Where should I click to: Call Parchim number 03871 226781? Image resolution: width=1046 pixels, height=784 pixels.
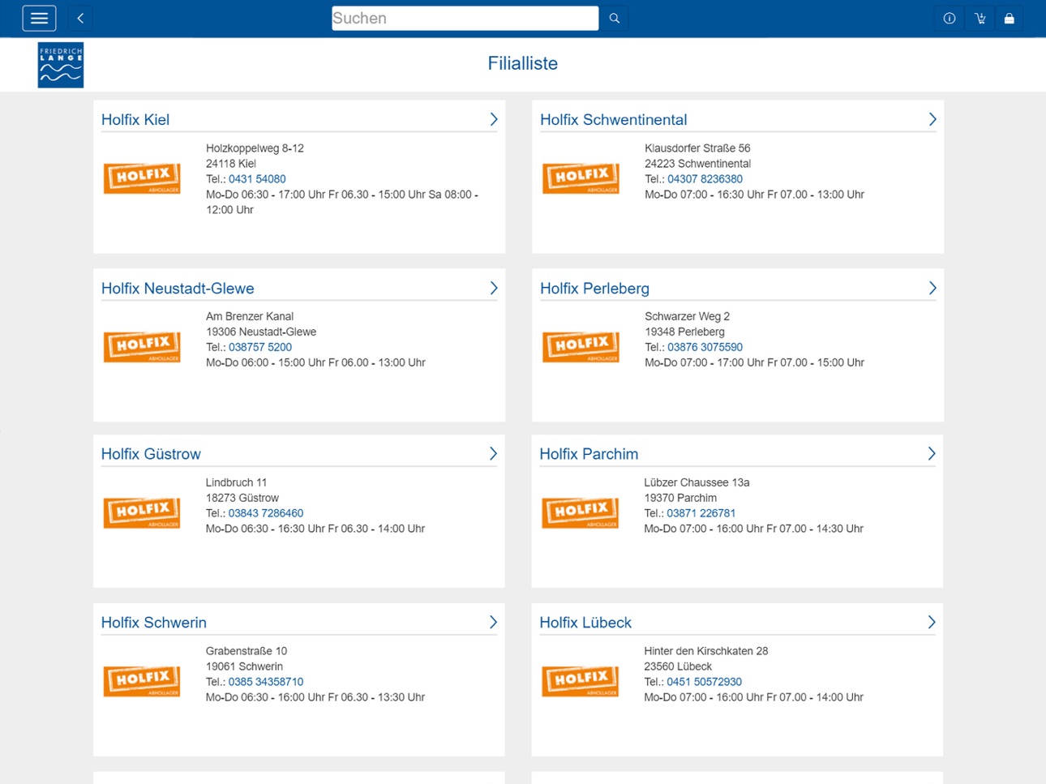(x=701, y=513)
